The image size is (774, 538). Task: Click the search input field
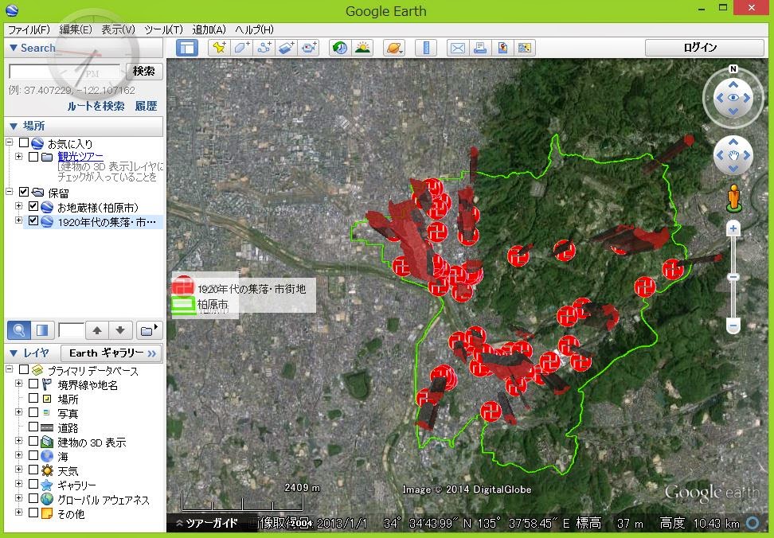[x=64, y=72]
